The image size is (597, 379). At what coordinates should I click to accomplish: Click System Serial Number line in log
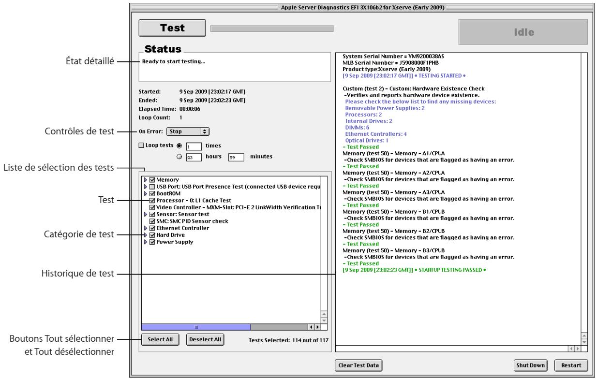(393, 56)
